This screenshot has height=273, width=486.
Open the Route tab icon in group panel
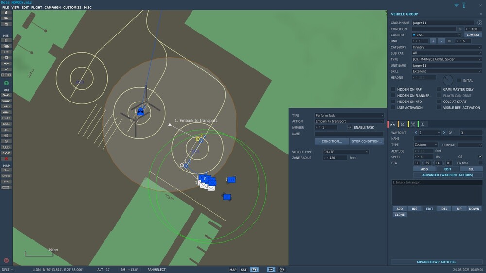pyautogui.click(x=392, y=124)
